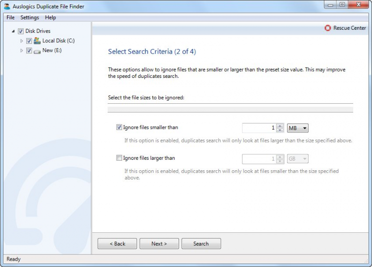Click the Local Disk (C:) drive icon
This screenshot has width=372, height=267.
37,41
